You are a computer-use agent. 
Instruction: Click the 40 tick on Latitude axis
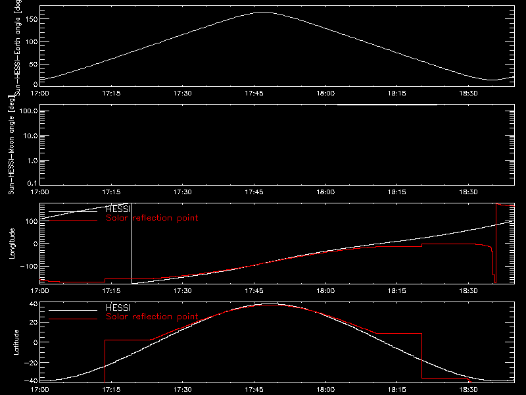pyautogui.click(x=34, y=304)
